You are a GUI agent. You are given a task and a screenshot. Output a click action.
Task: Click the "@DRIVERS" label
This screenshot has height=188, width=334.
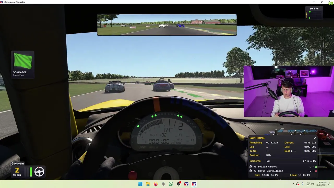18,163
